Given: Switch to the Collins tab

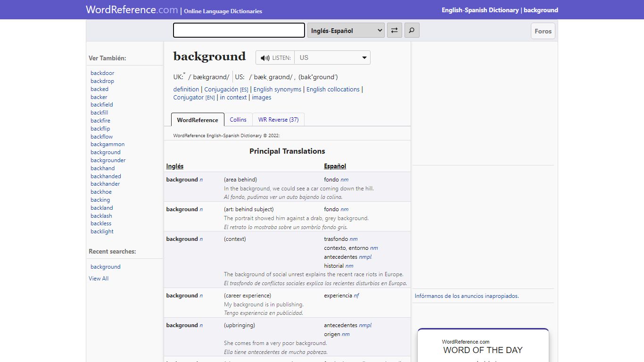Looking at the screenshot, I should tap(238, 120).
